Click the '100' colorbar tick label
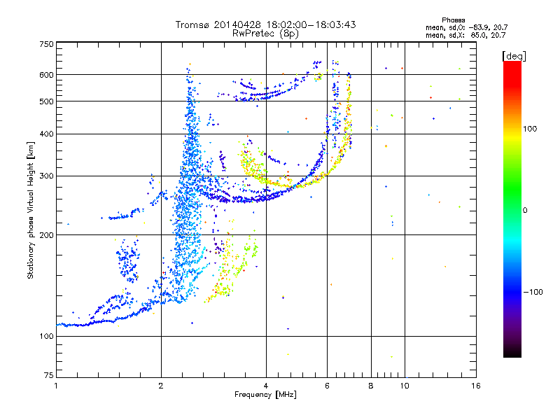Image resolution: width=560 pixels, height=420 pixels. [x=530, y=129]
